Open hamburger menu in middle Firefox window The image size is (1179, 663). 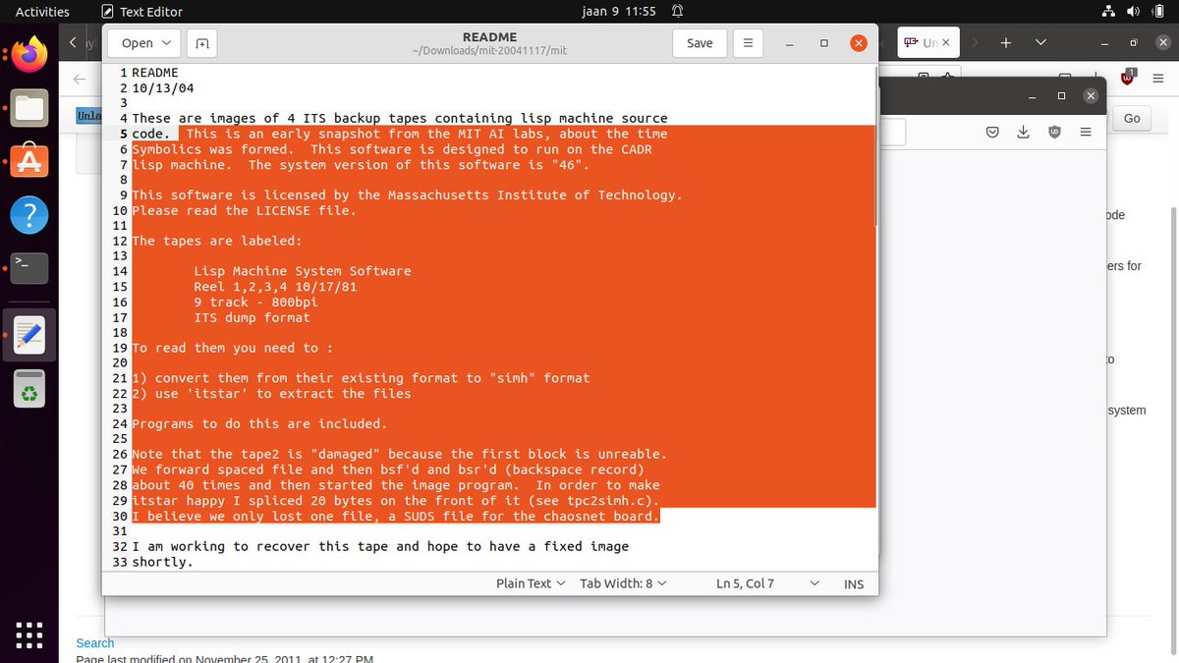[x=1086, y=132]
